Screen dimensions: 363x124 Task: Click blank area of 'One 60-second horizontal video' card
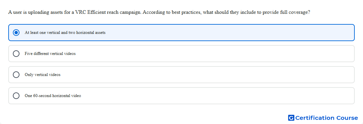pyautogui.click(x=217, y=96)
